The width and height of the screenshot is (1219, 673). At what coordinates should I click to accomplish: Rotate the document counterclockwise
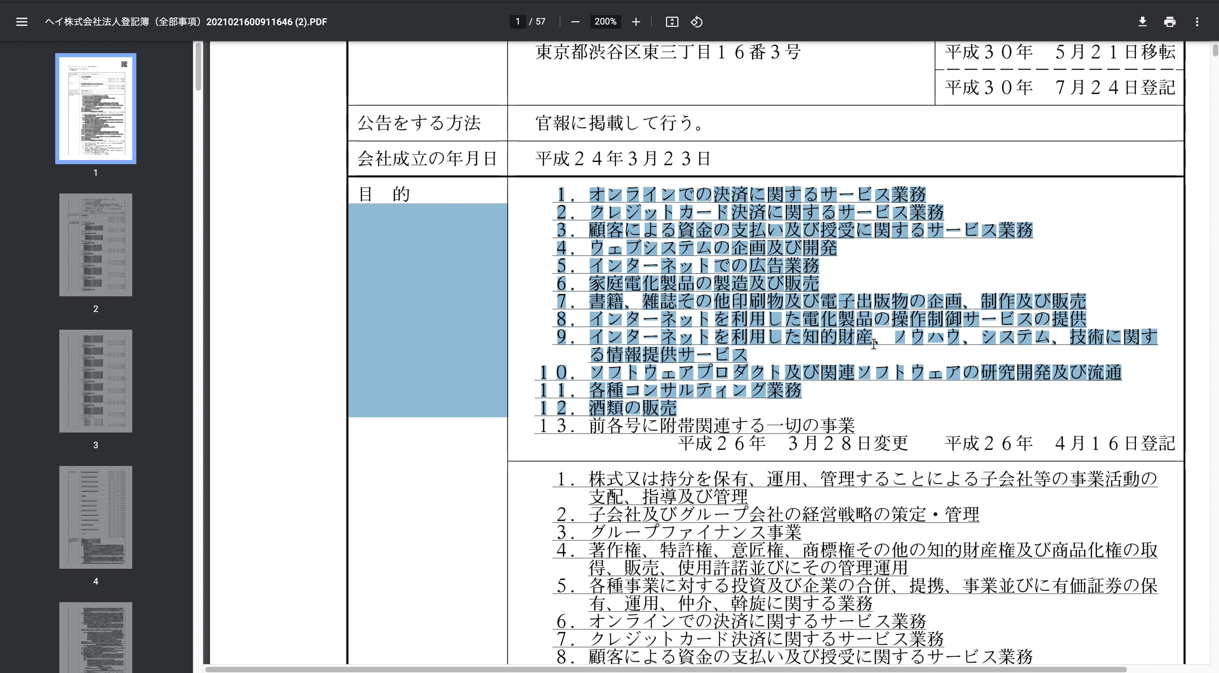click(x=696, y=22)
